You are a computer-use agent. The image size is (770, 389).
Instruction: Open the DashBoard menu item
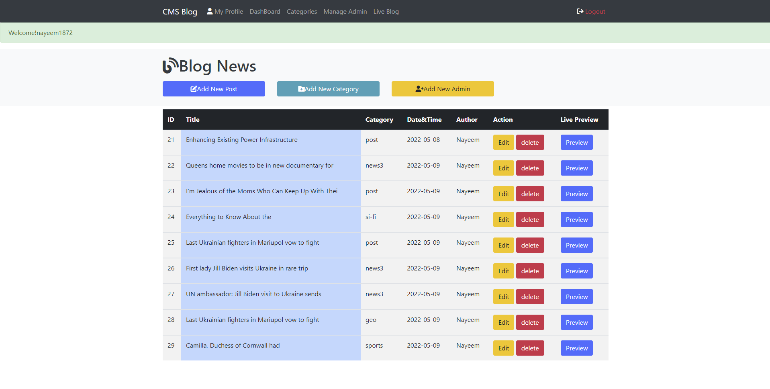click(265, 11)
